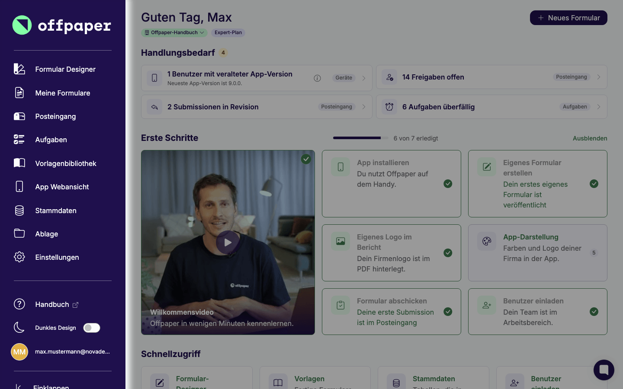This screenshot has width=623, height=389.
Task: Click the offpaper logo
Action: pyautogui.click(x=61, y=26)
